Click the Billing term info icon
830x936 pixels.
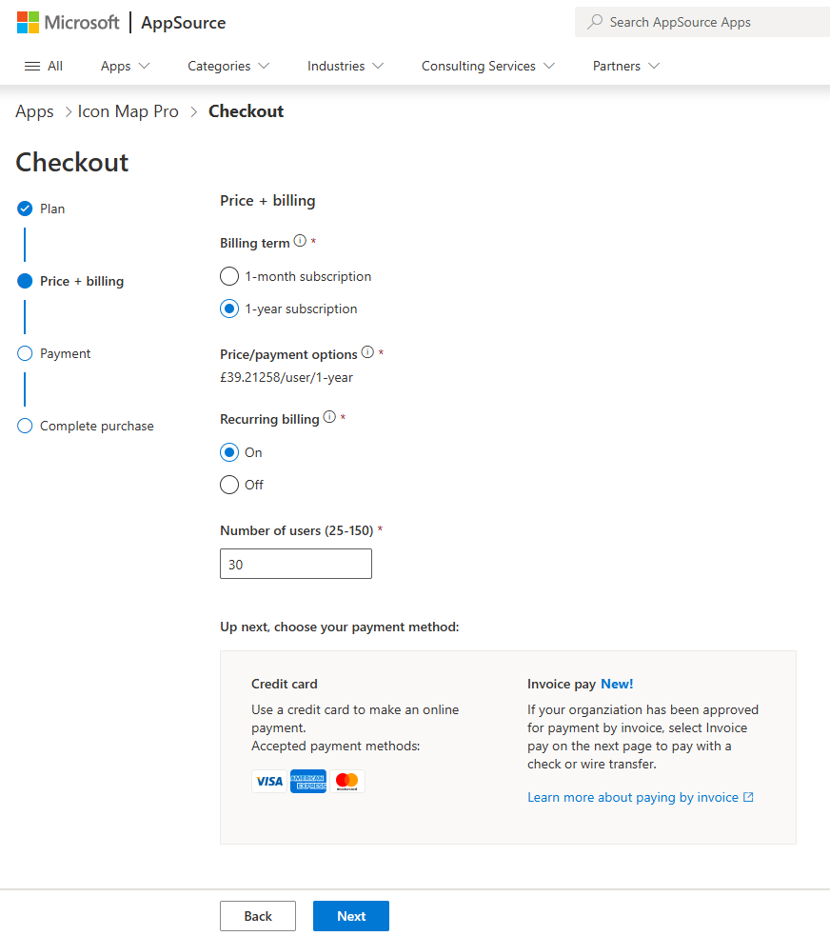pyautogui.click(x=300, y=242)
